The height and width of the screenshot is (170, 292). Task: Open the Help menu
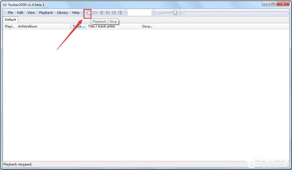click(x=76, y=12)
